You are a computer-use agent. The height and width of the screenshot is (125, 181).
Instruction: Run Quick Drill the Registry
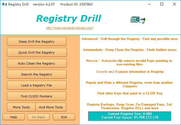[37, 52]
